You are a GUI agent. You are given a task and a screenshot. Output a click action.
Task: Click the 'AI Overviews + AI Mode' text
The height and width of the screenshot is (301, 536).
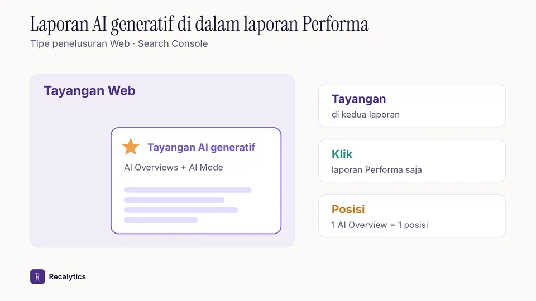point(173,168)
